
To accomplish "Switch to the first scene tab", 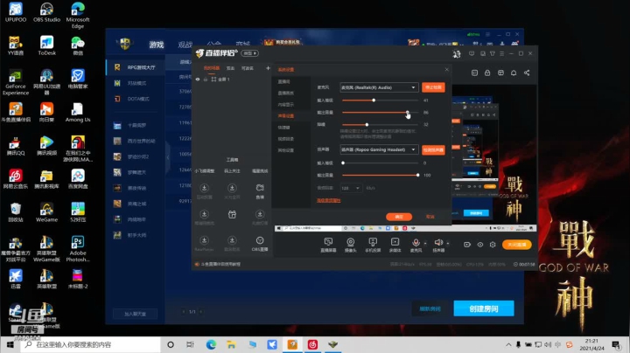I will [212, 68].
